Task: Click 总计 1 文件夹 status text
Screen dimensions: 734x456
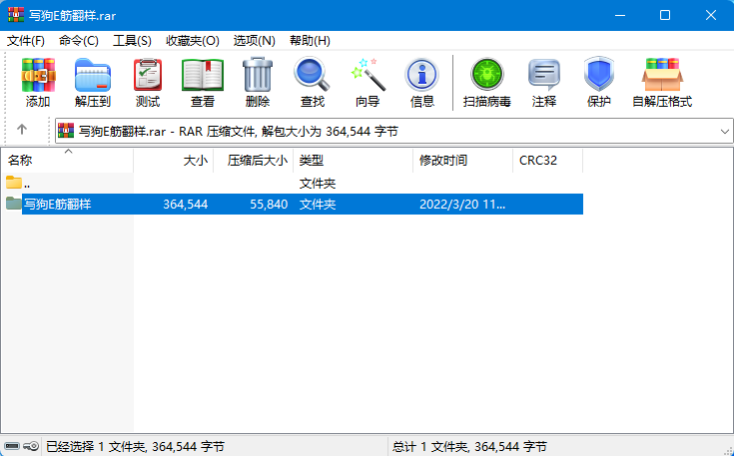Action: (469, 447)
